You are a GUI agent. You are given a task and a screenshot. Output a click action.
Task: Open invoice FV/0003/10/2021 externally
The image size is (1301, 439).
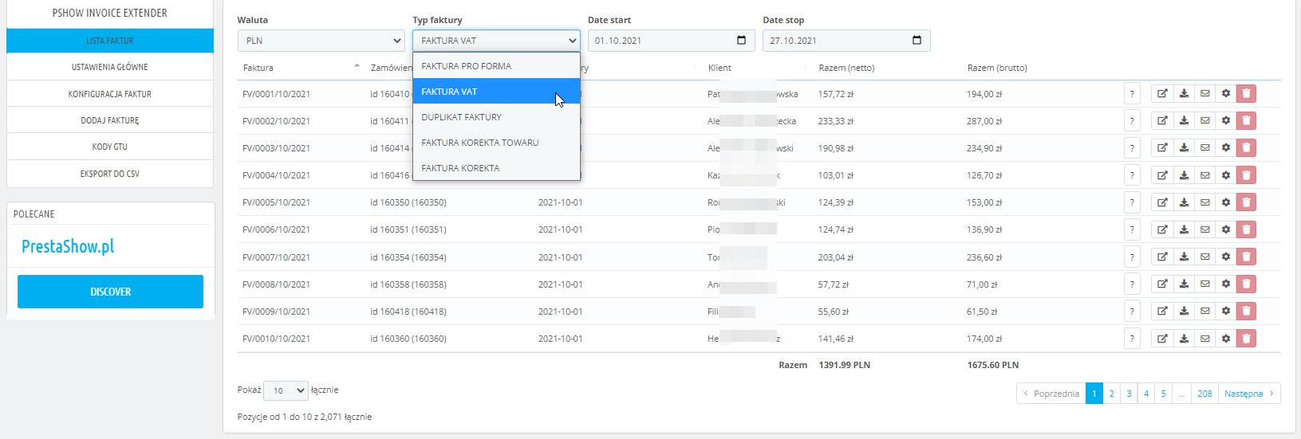pos(1162,148)
